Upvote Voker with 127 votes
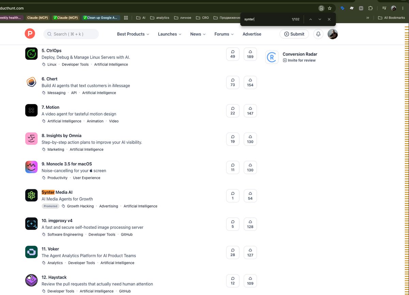Image resolution: width=409 pixels, height=295 pixels. (250, 252)
